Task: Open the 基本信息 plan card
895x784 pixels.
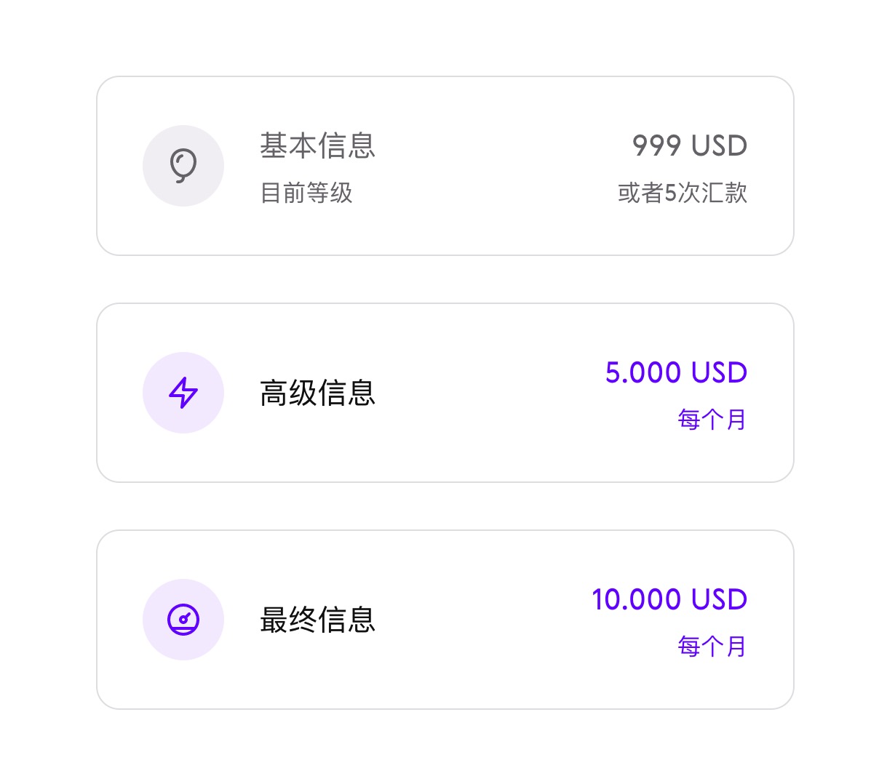Action: 445,166
